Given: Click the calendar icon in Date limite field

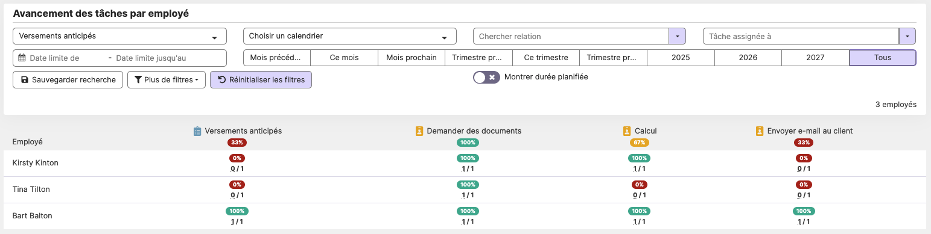Looking at the screenshot, I should (22, 58).
